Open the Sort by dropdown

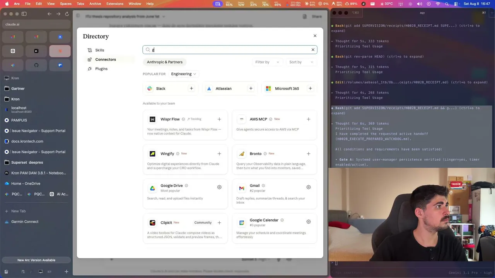point(301,62)
